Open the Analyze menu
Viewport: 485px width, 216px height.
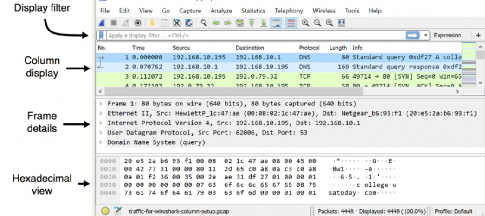pos(221,11)
